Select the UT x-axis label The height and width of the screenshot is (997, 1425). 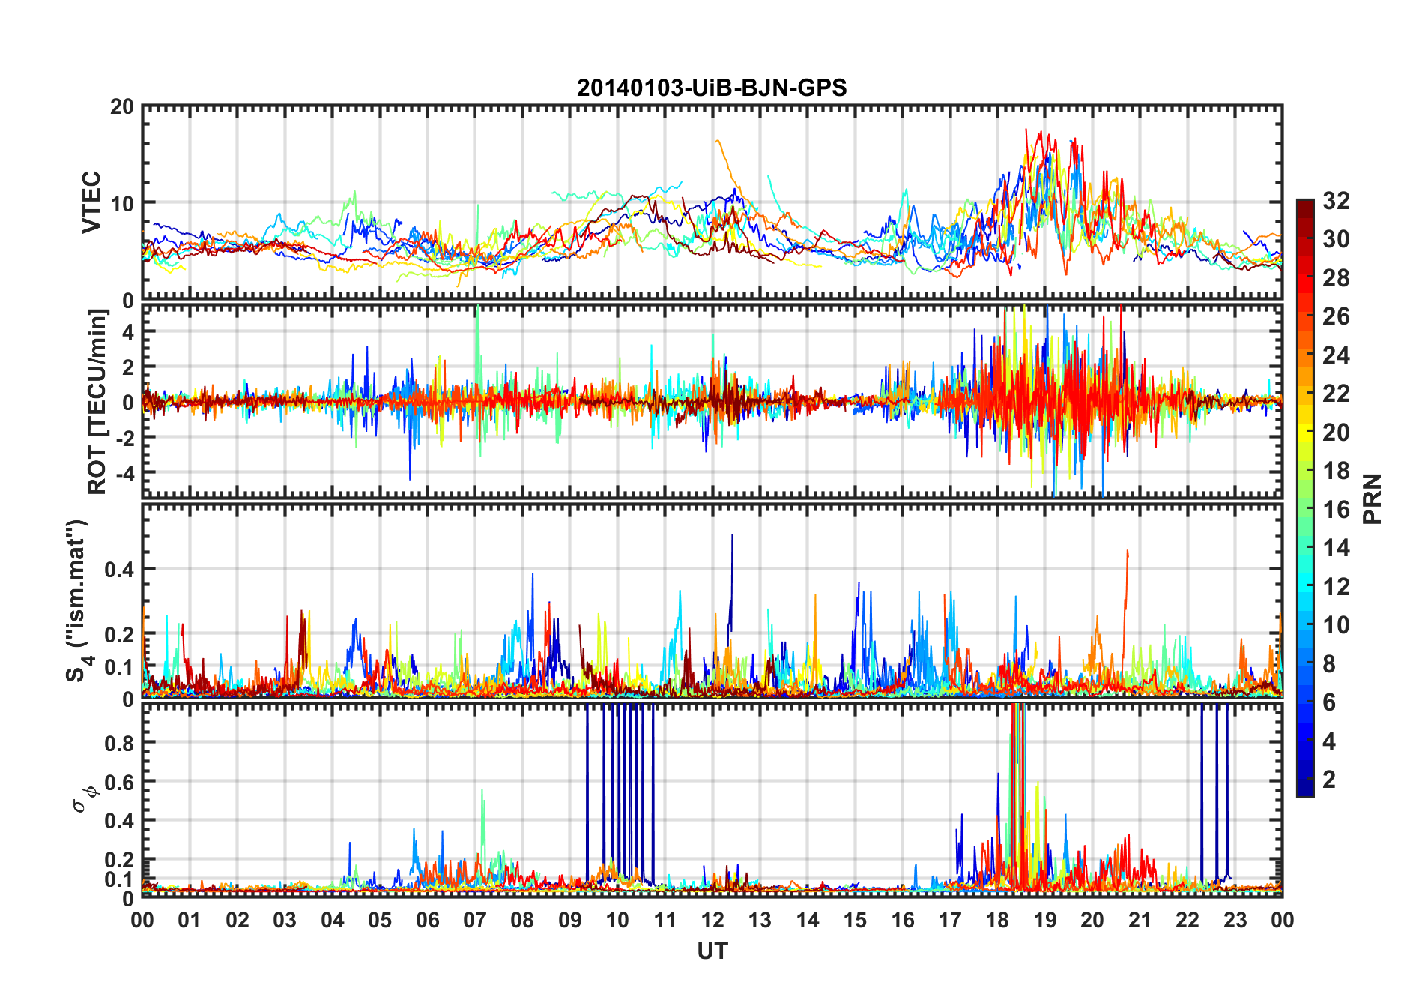712,951
